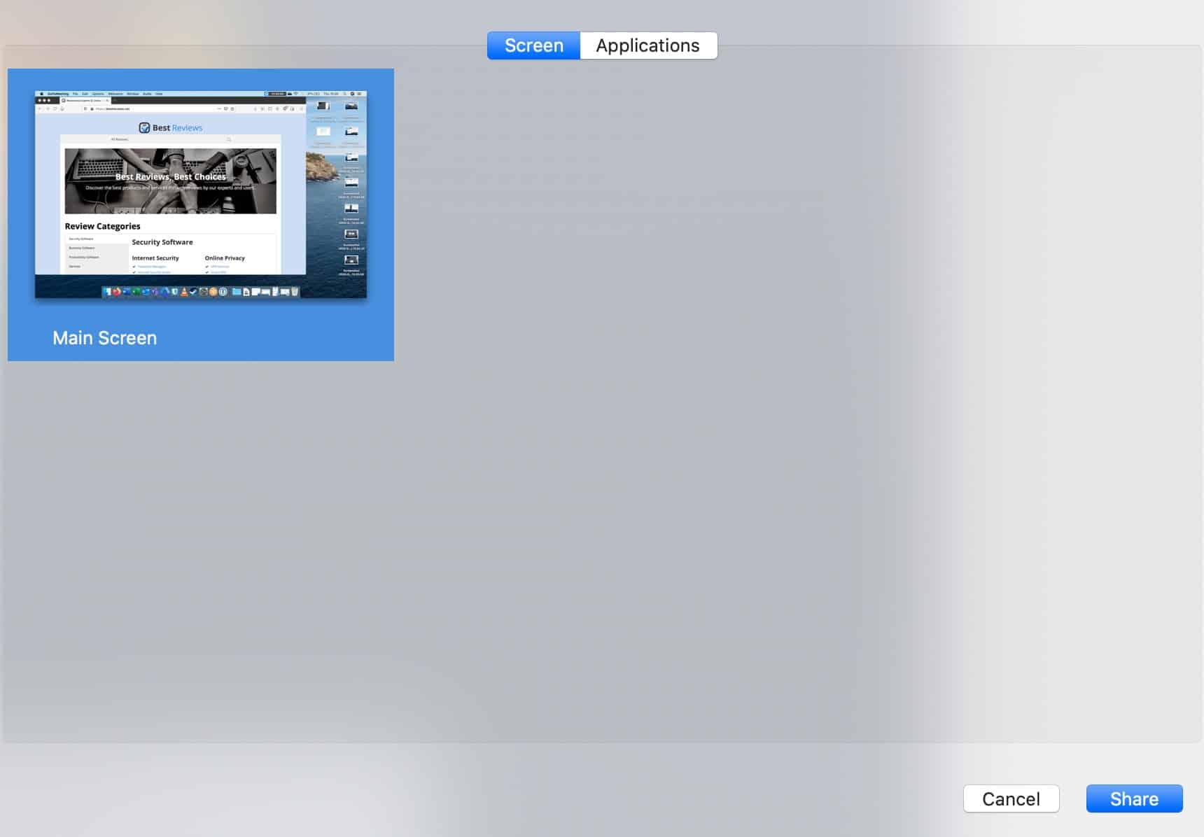The image size is (1204, 837).
Task: Click the GoToMeeting timer in the preview menu bar
Action: 278,92
